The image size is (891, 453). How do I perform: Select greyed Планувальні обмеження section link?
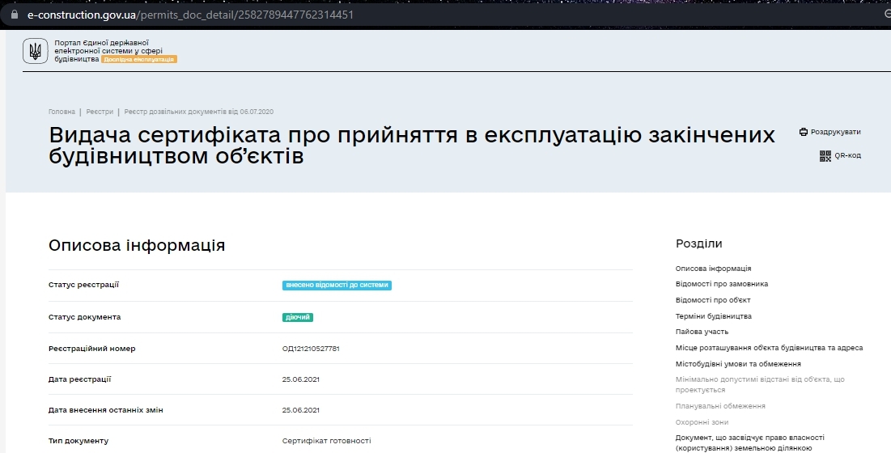pyautogui.click(x=720, y=406)
